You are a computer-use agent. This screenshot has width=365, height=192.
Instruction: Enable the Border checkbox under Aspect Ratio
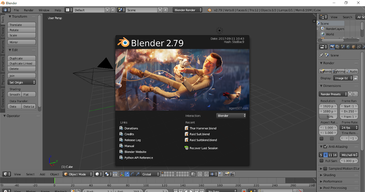322,139
